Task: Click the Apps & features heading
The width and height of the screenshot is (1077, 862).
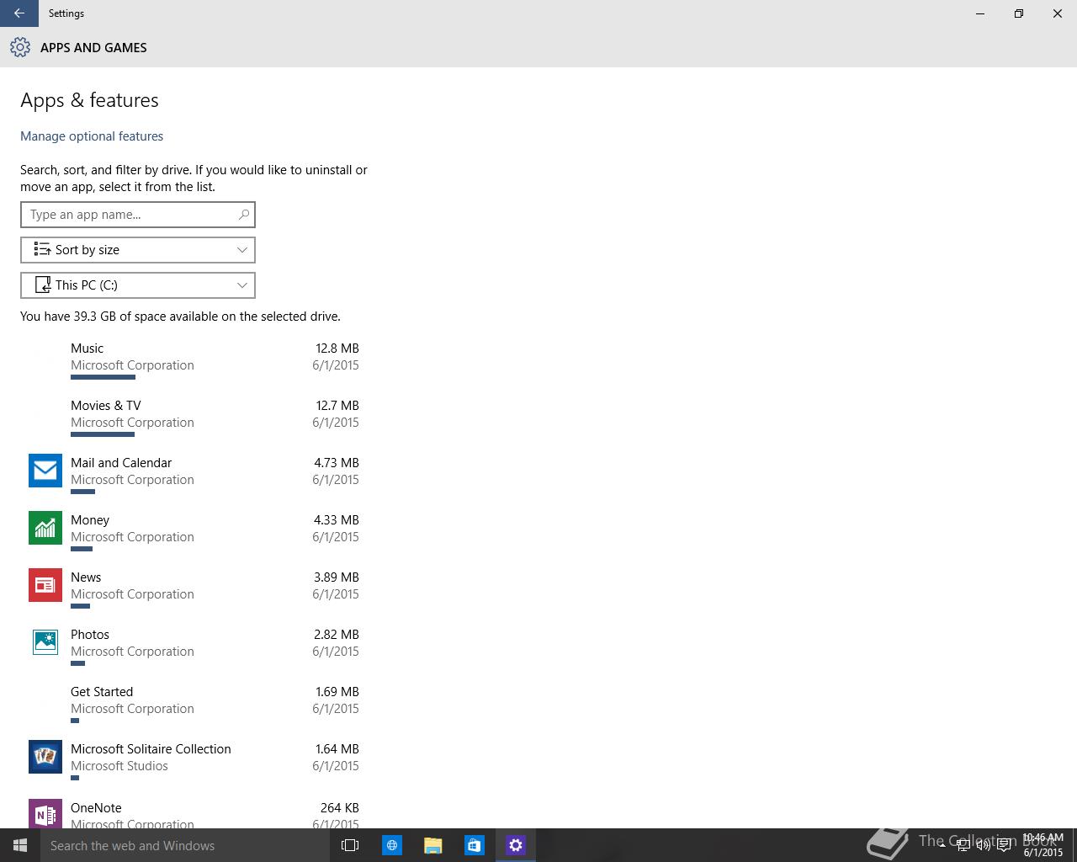Action: [x=89, y=100]
